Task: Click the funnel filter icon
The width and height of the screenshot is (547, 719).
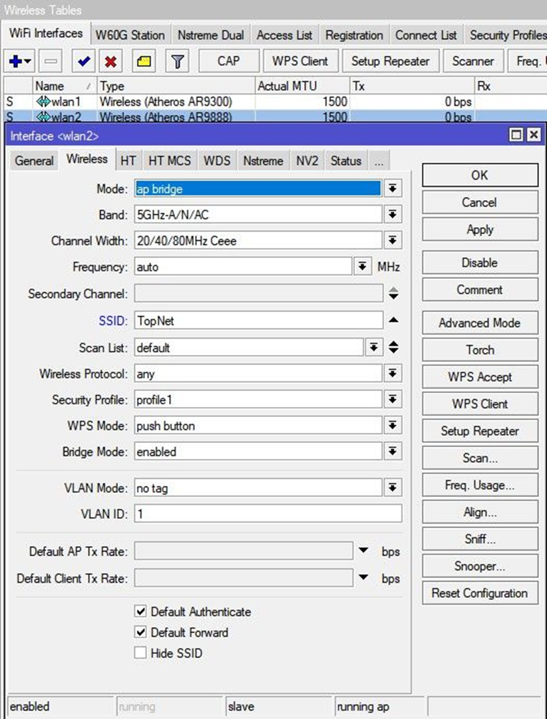Action: tap(177, 61)
